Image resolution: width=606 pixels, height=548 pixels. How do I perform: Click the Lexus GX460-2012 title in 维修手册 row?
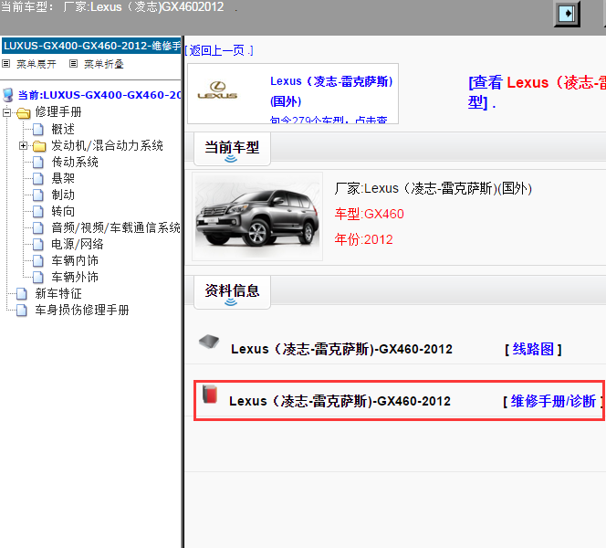(340, 402)
